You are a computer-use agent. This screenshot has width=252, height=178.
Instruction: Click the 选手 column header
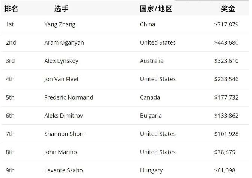click(x=61, y=9)
